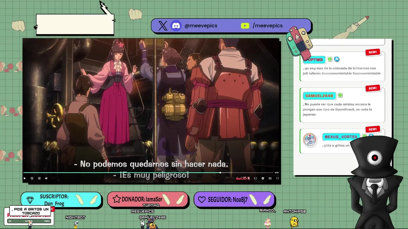Click the MEEVEPICS name label at bottom

pos(142,212)
